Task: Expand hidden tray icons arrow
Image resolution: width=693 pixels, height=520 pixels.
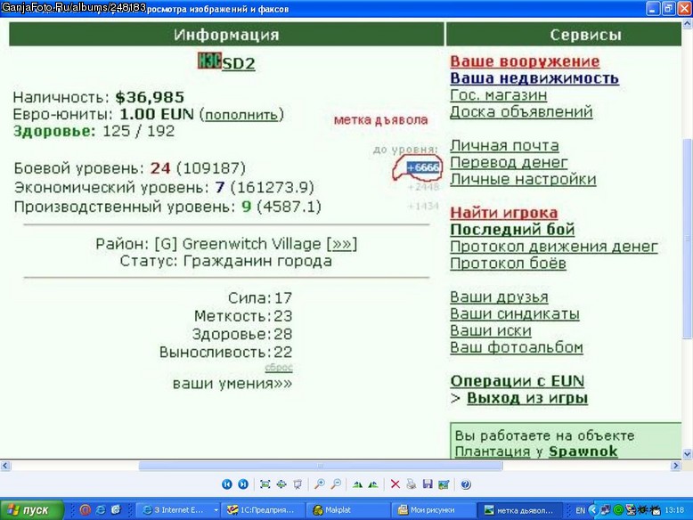Action: 593,510
